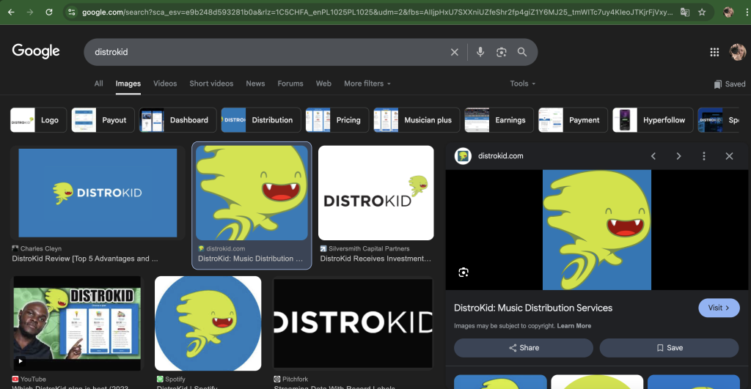Open DistroKid: Music Distribution Services title

[533, 308]
